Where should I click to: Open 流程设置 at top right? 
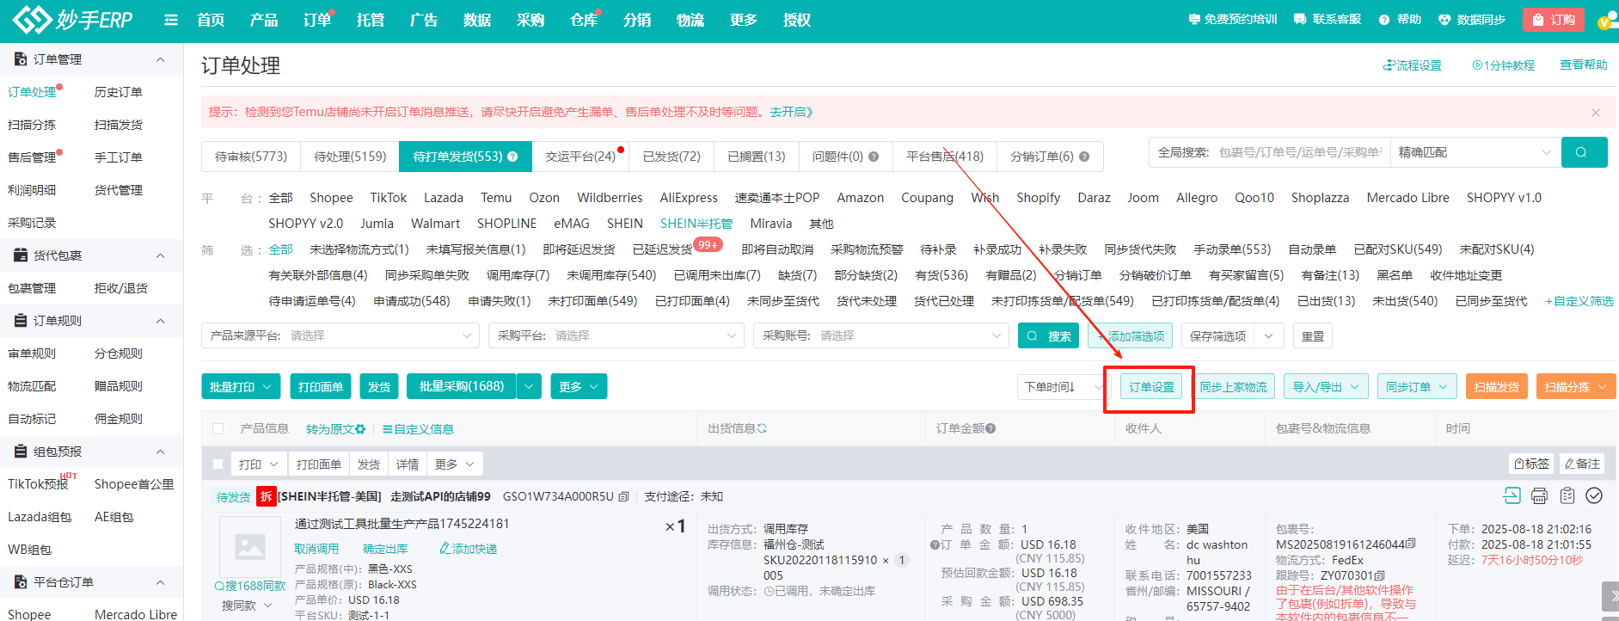[x=1412, y=65]
